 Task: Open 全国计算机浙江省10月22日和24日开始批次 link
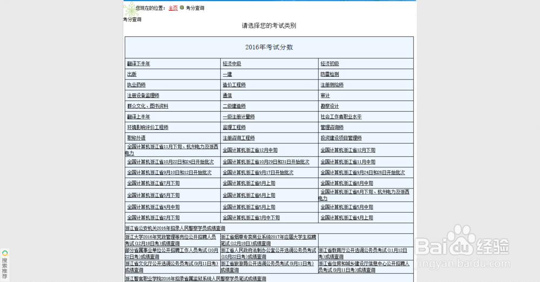pyautogui.click(x=171, y=162)
